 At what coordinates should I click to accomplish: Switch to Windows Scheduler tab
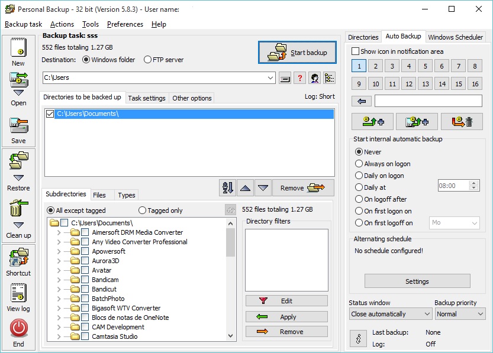pyautogui.click(x=455, y=37)
